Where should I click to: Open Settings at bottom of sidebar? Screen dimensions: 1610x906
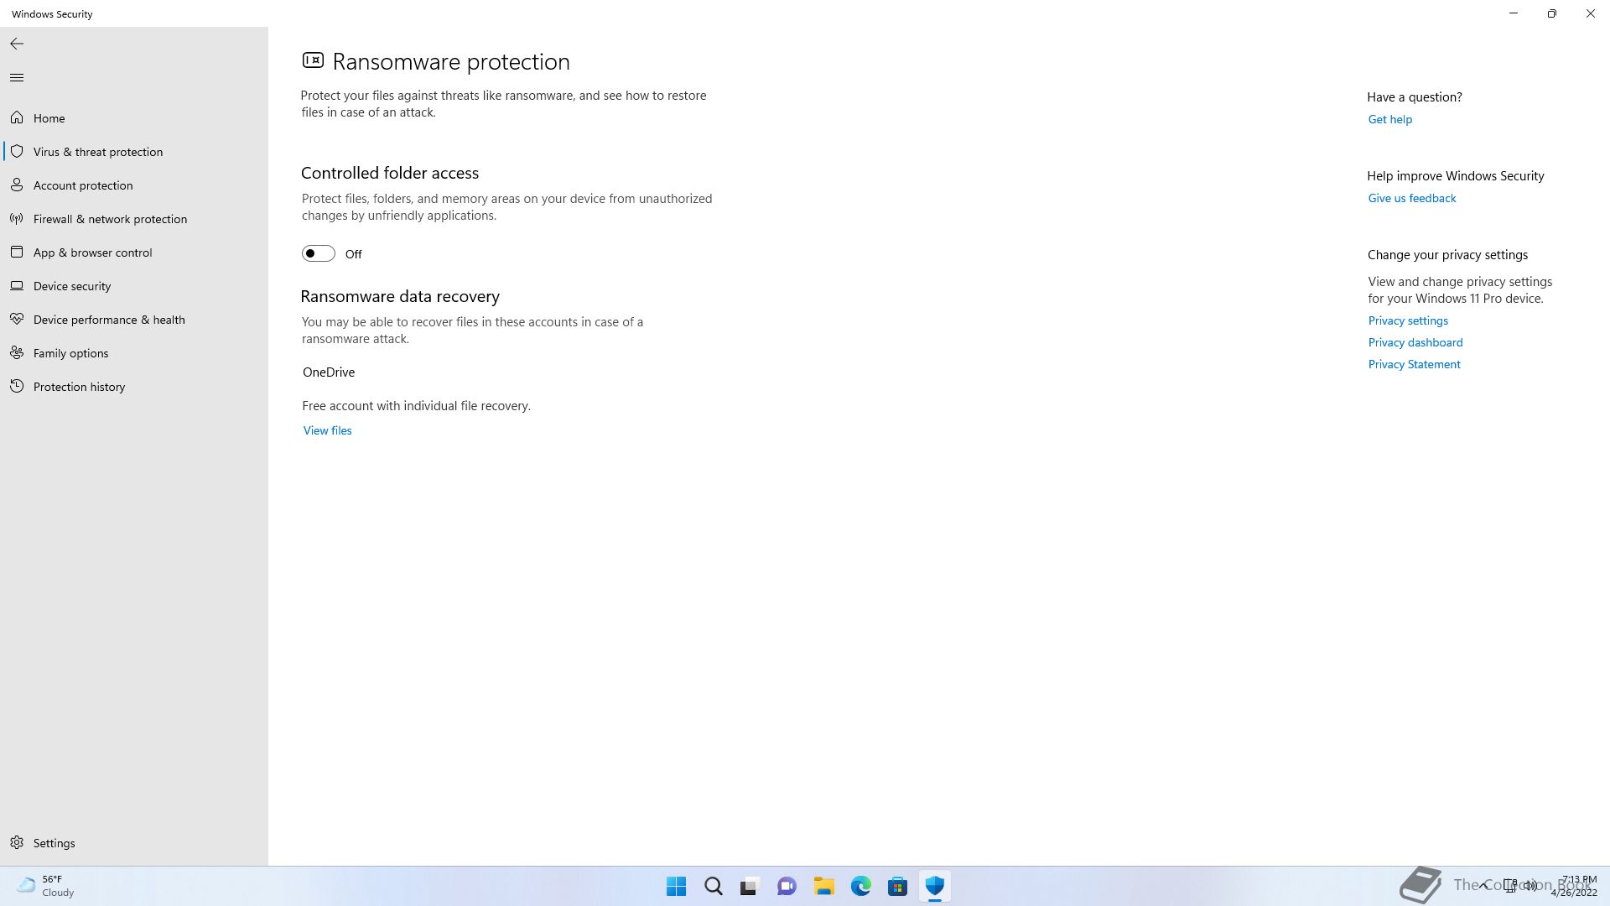click(54, 843)
